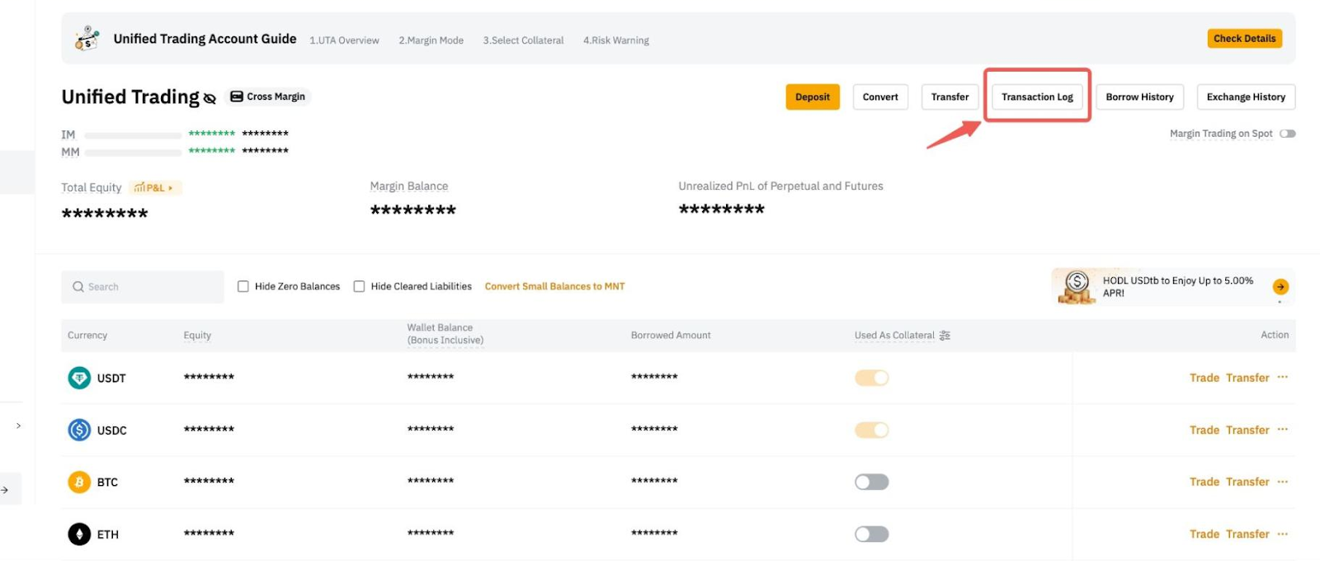The height and width of the screenshot is (561, 1320).
Task: Open the Cross Margin mode selector
Action: [x=267, y=97]
